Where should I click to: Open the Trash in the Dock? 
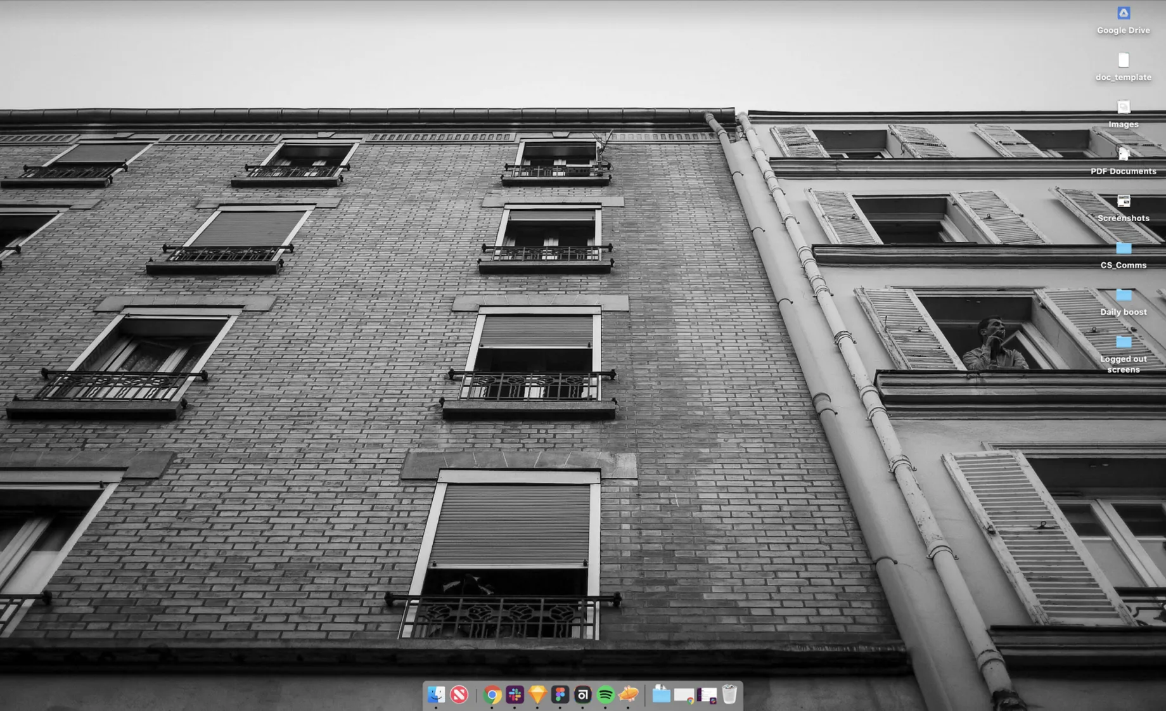click(729, 695)
